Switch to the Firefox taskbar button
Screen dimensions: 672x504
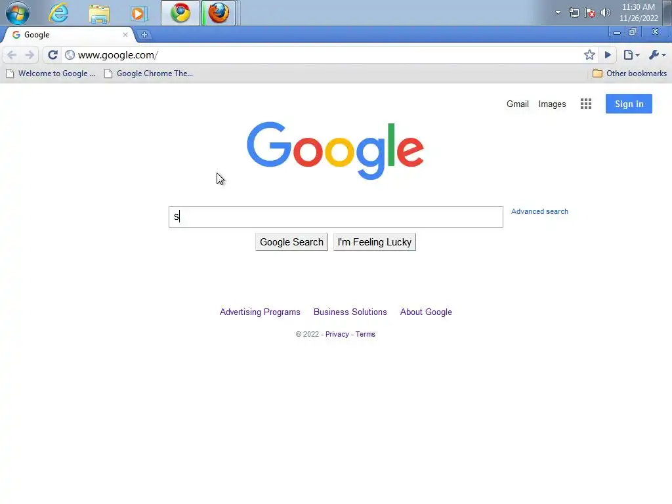tap(219, 13)
